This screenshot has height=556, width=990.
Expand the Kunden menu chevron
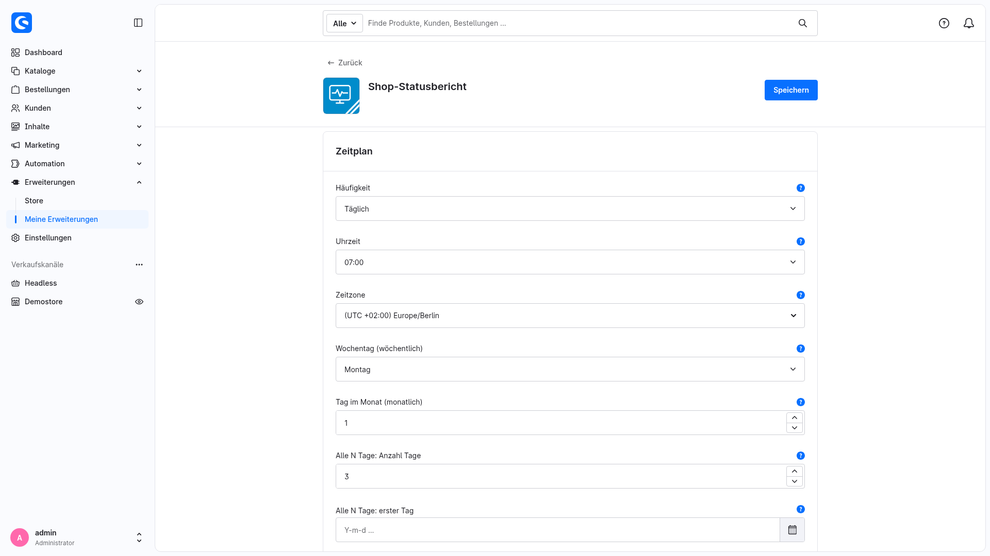click(x=139, y=108)
